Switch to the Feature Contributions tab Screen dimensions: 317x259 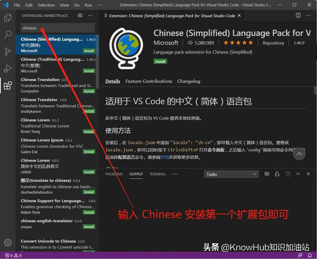149,81
